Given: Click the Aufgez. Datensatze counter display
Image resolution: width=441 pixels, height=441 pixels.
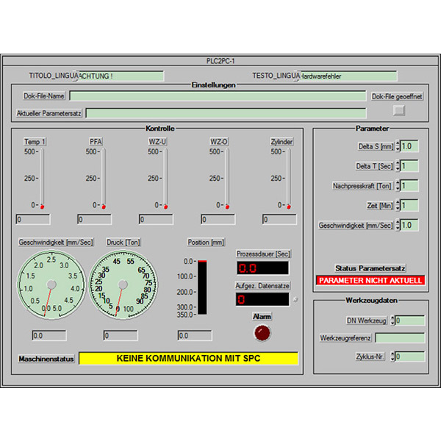Looking at the screenshot, I should [x=262, y=300].
